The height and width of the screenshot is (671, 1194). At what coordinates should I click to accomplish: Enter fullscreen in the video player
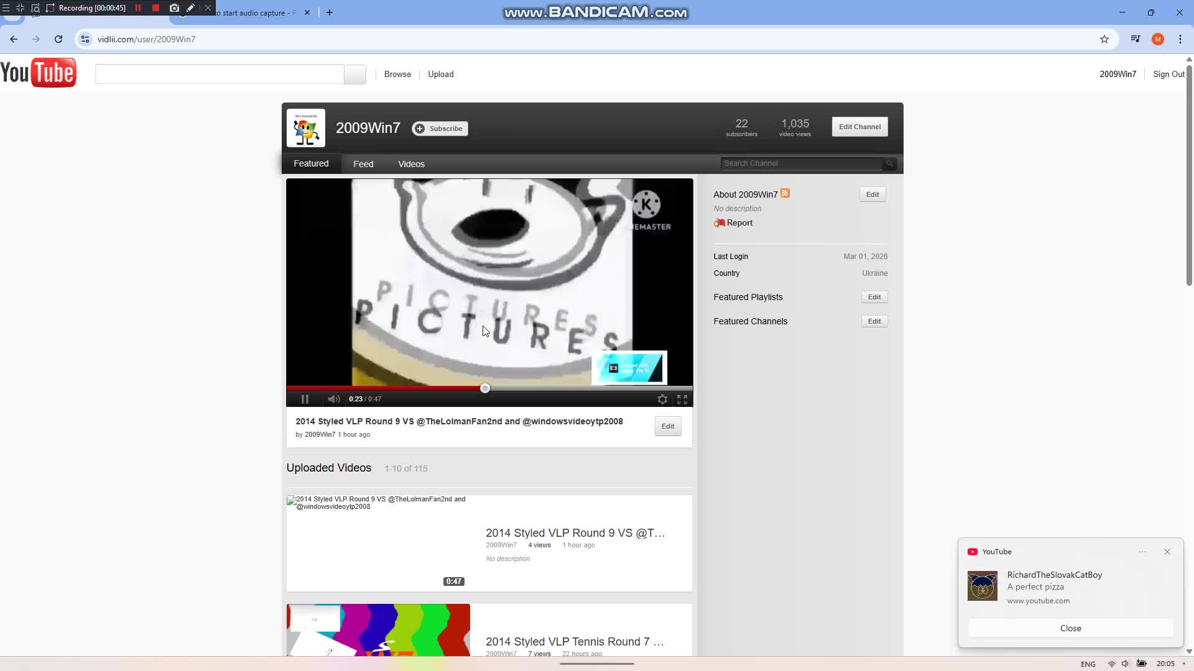tap(682, 399)
